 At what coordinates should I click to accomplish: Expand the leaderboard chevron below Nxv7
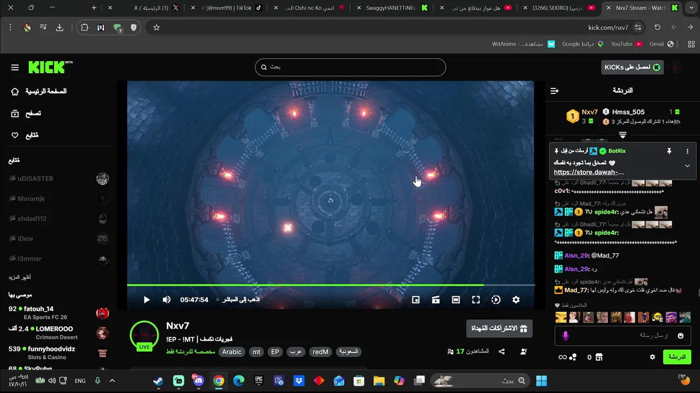622,134
